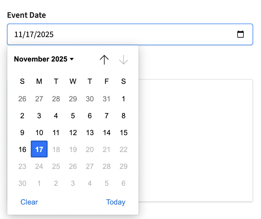Click November 12 in Wednesday column
This screenshot has height=219, width=261.
pos(73,132)
